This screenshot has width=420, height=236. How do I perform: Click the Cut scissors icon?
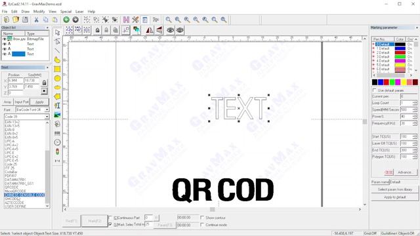click(x=36, y=20)
